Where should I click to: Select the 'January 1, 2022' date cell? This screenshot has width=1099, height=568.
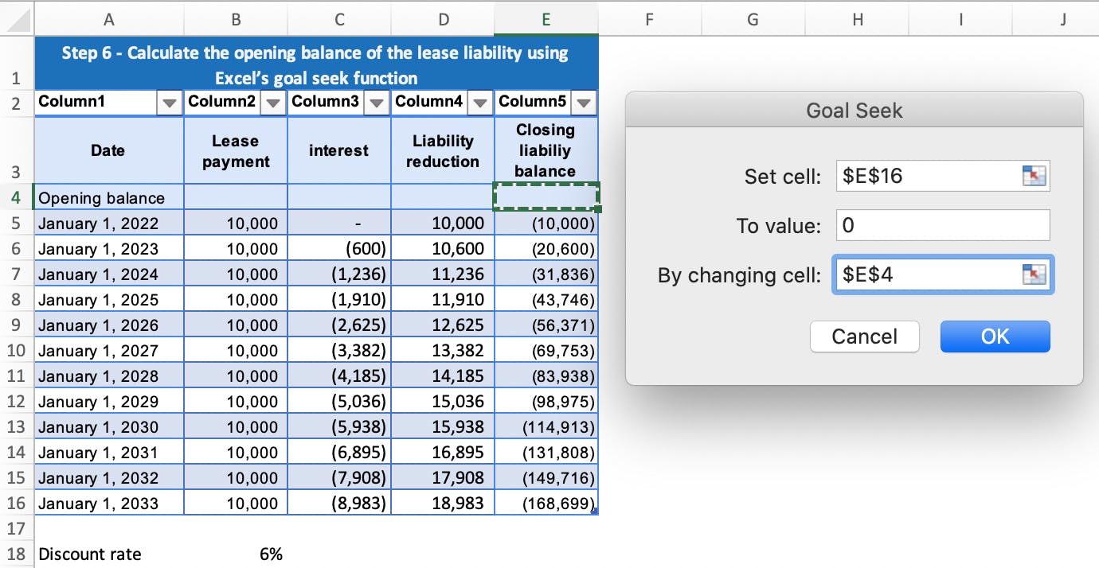[x=108, y=223]
